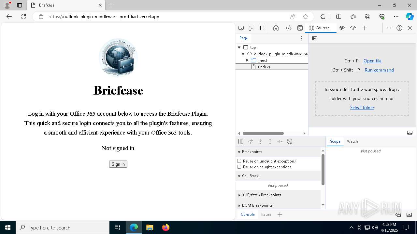Toggle the DevTools sidebar dock icon

[262, 28]
